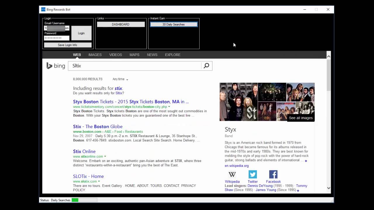Click the Email/Username input field

[57, 28]
